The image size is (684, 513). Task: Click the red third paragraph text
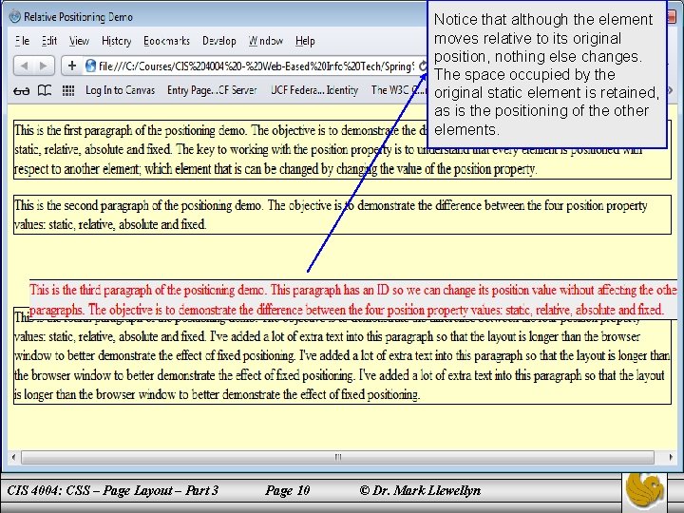coord(353,300)
